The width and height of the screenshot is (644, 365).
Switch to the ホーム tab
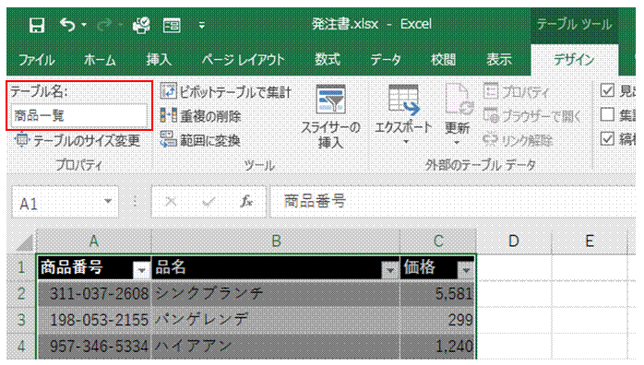tap(100, 60)
